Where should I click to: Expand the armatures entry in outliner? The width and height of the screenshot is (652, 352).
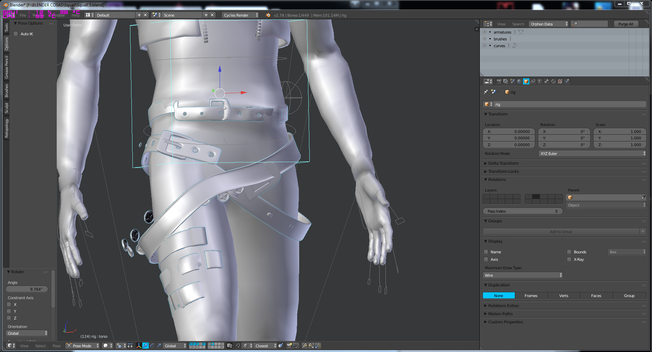[x=485, y=32]
